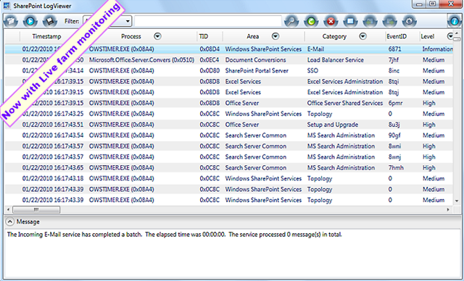This screenshot has height=281, width=464.
Task: Click the Microsoft.Office.Server.Convers (0x0510) process cell
Action: pyautogui.click(x=142, y=60)
